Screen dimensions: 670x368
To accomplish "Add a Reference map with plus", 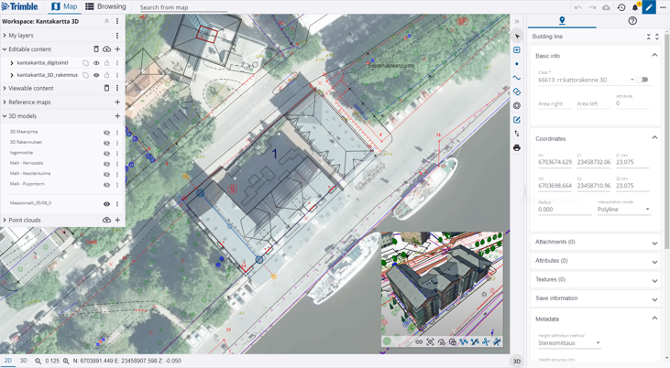I will pyautogui.click(x=117, y=102).
